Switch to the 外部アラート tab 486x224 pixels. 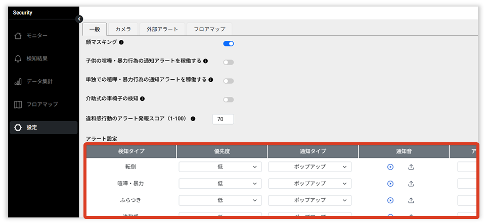pos(162,29)
